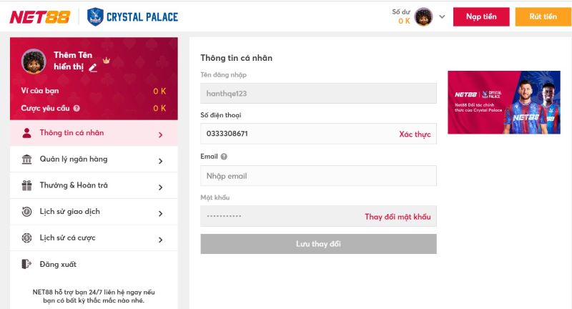This screenshot has width=572, height=309.
Task: Click the Đăng xuất logout icon
Action: point(27,265)
